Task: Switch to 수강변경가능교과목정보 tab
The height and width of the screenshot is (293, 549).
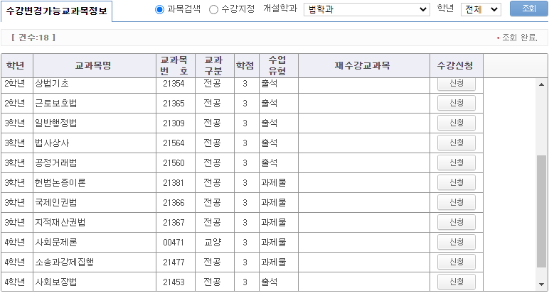Action: 56,11
